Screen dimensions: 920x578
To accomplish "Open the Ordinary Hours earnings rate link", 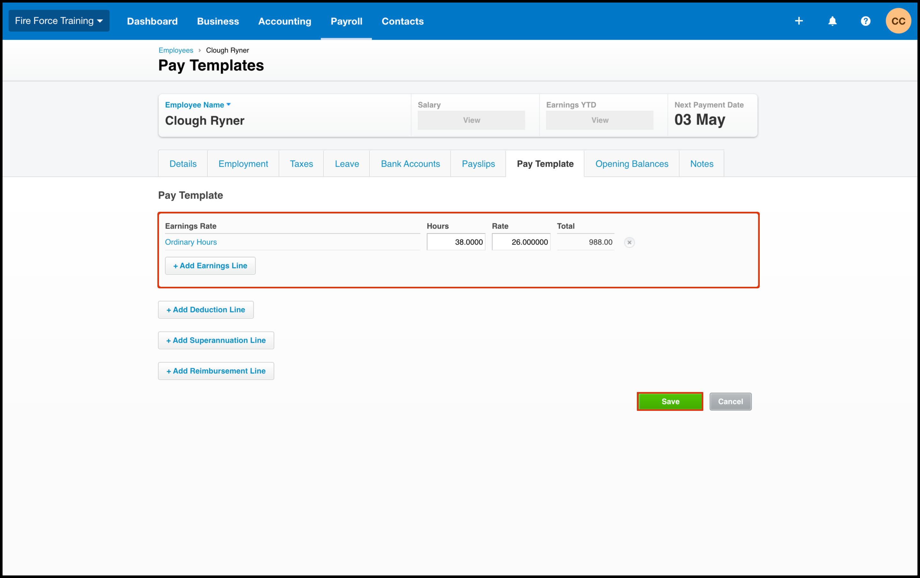I will click(191, 242).
